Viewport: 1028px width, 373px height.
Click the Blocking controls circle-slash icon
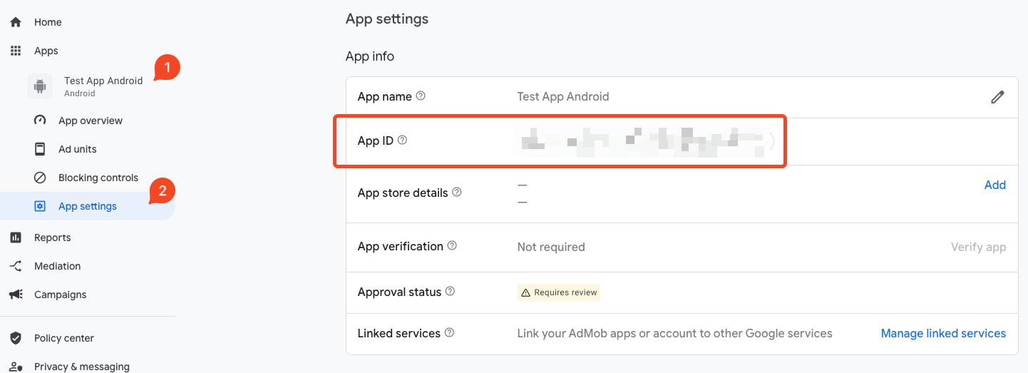pos(40,178)
